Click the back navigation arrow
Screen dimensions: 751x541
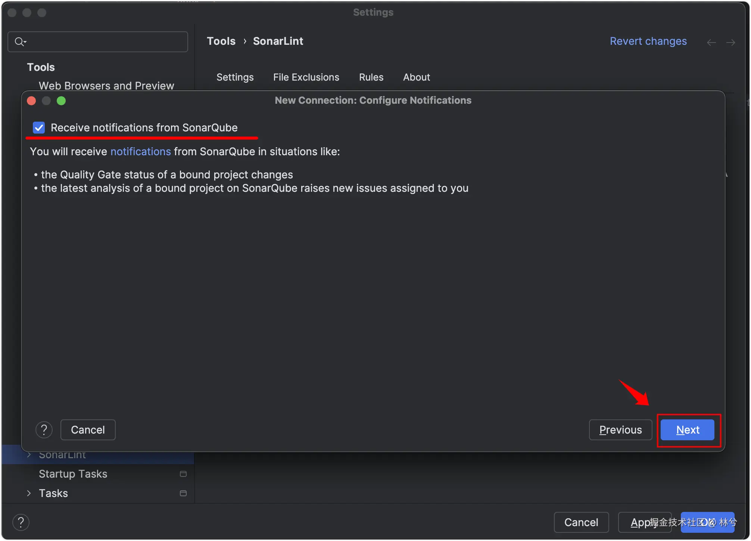pyautogui.click(x=711, y=43)
